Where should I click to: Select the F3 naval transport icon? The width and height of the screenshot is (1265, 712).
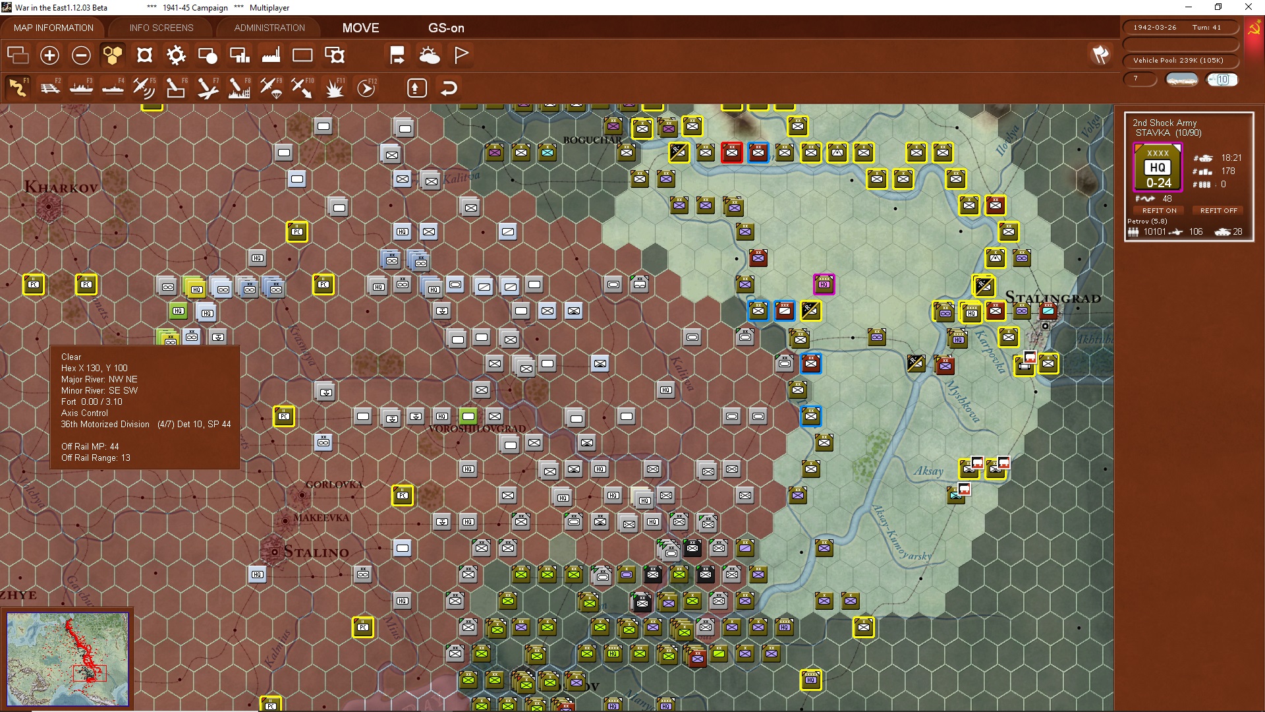tap(81, 88)
